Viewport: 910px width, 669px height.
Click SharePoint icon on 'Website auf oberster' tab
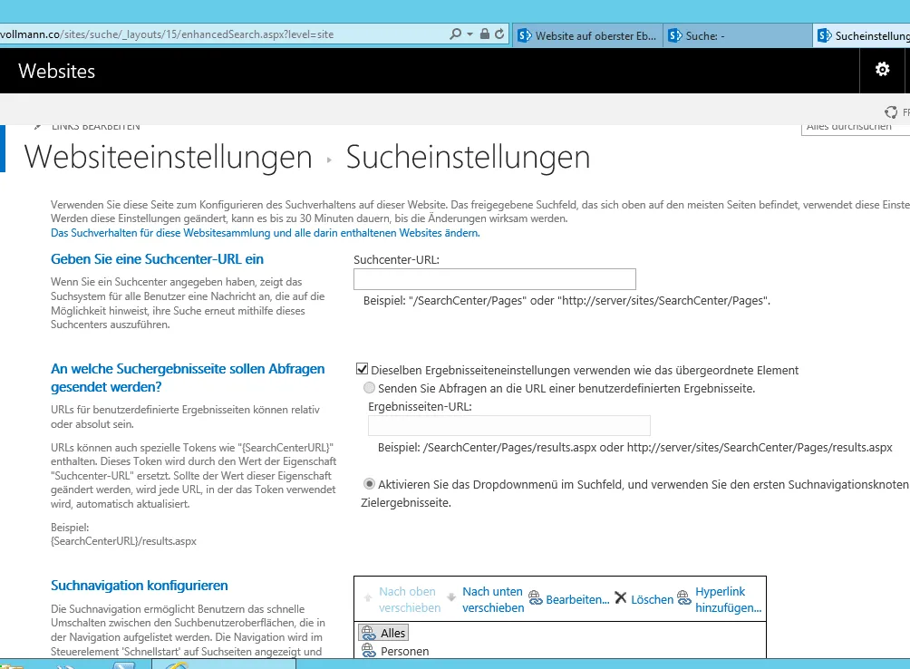(525, 35)
